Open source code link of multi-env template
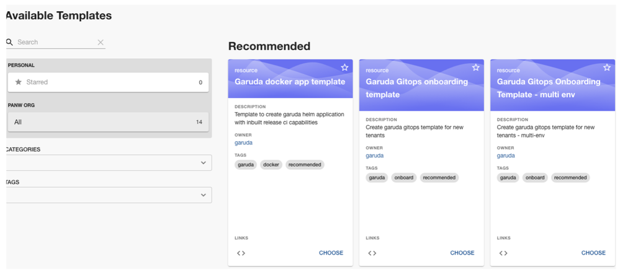620x272 pixels. (503, 253)
